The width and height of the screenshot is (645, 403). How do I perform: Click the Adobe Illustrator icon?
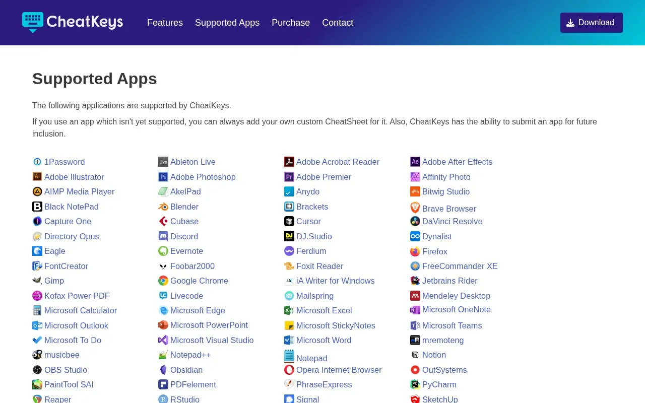coord(37,177)
